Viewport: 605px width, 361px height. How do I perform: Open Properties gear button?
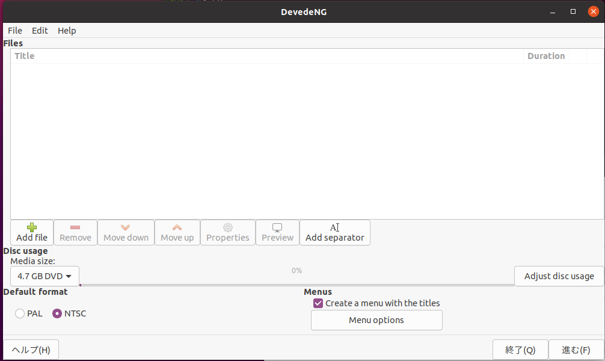(228, 232)
